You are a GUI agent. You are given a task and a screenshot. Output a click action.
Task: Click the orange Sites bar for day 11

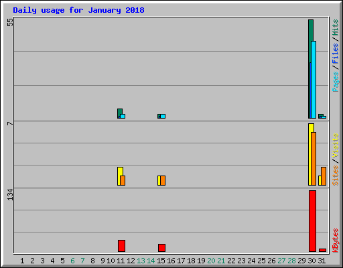pos(123,180)
